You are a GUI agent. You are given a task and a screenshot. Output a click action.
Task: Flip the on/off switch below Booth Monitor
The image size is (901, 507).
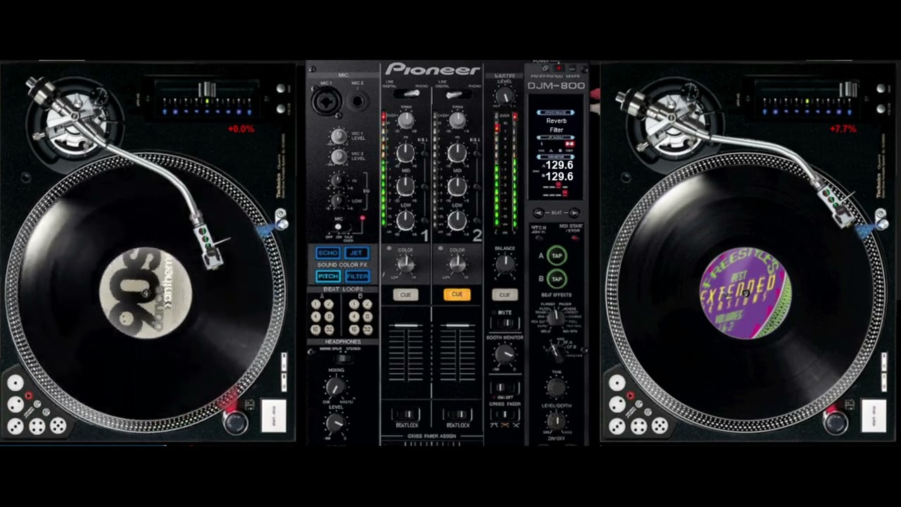coord(505,388)
